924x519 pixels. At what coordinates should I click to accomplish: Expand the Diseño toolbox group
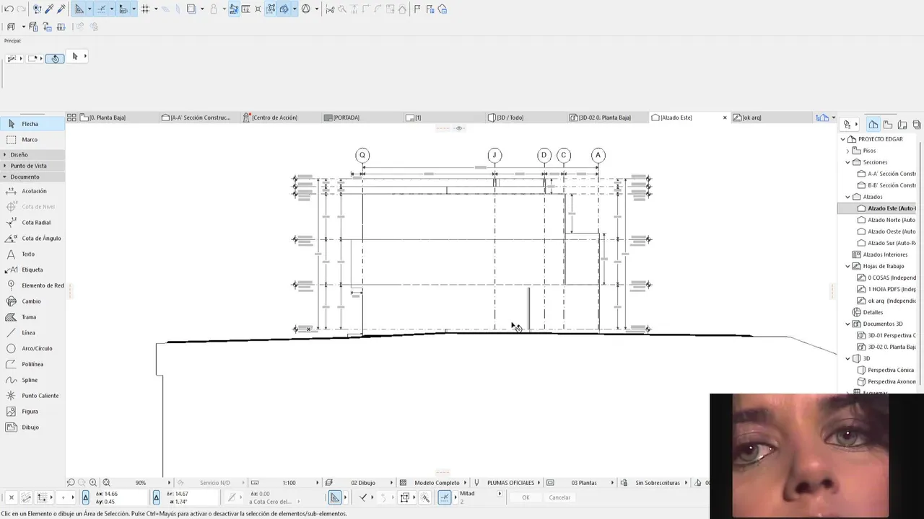click(32, 155)
